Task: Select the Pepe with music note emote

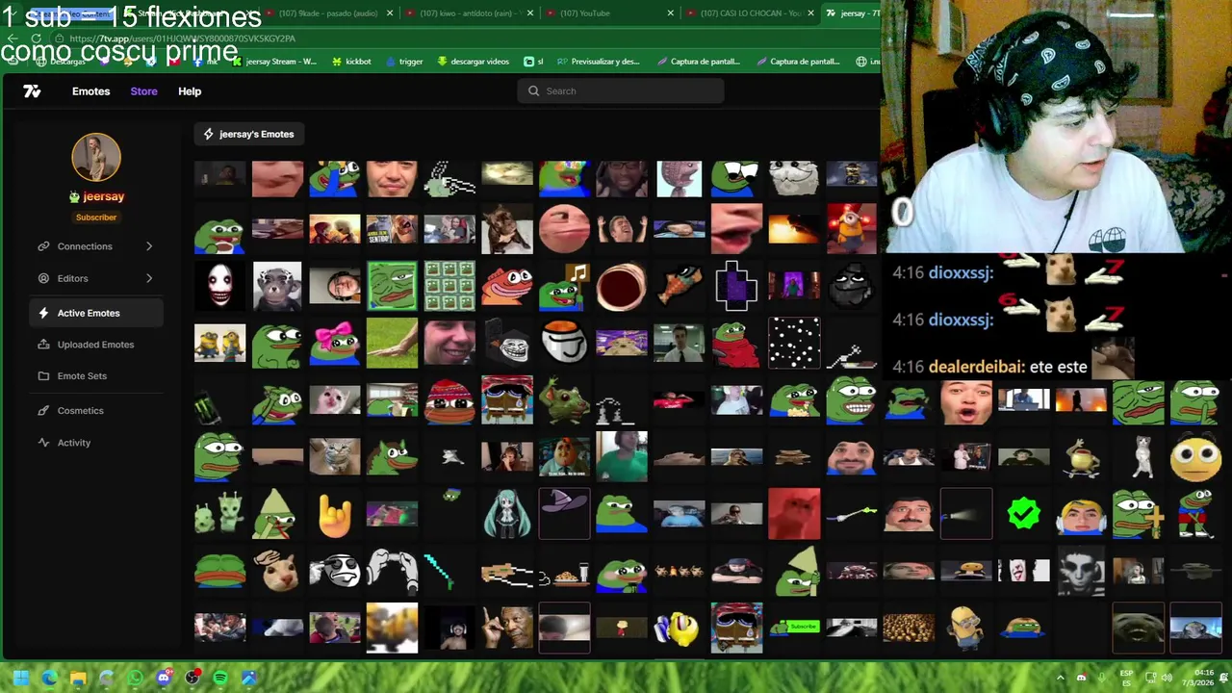Action: tap(564, 286)
